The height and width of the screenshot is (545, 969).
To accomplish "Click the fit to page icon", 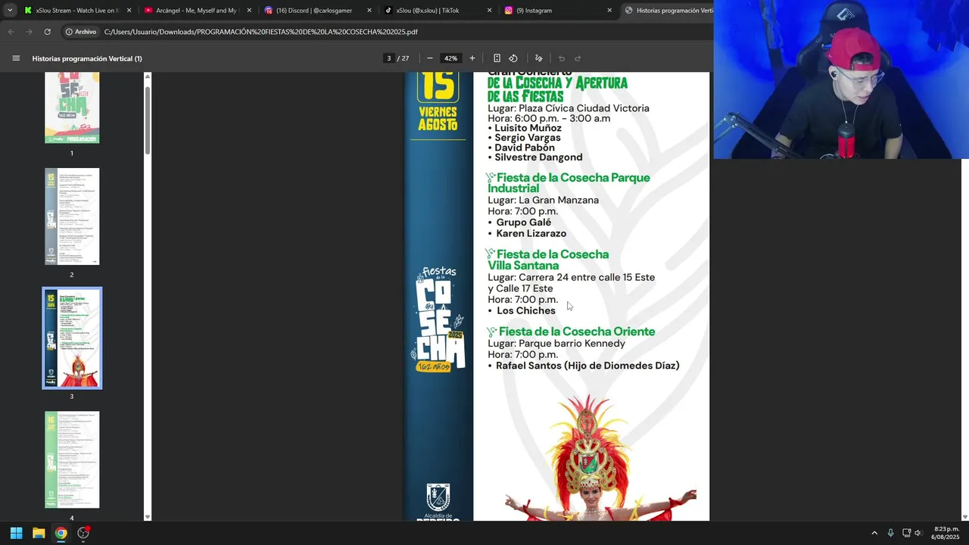I will [x=497, y=58].
